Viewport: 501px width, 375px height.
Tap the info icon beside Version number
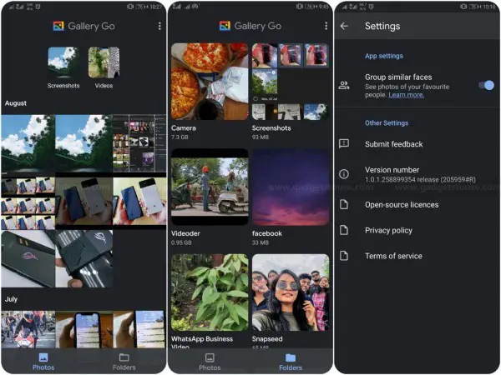344,174
